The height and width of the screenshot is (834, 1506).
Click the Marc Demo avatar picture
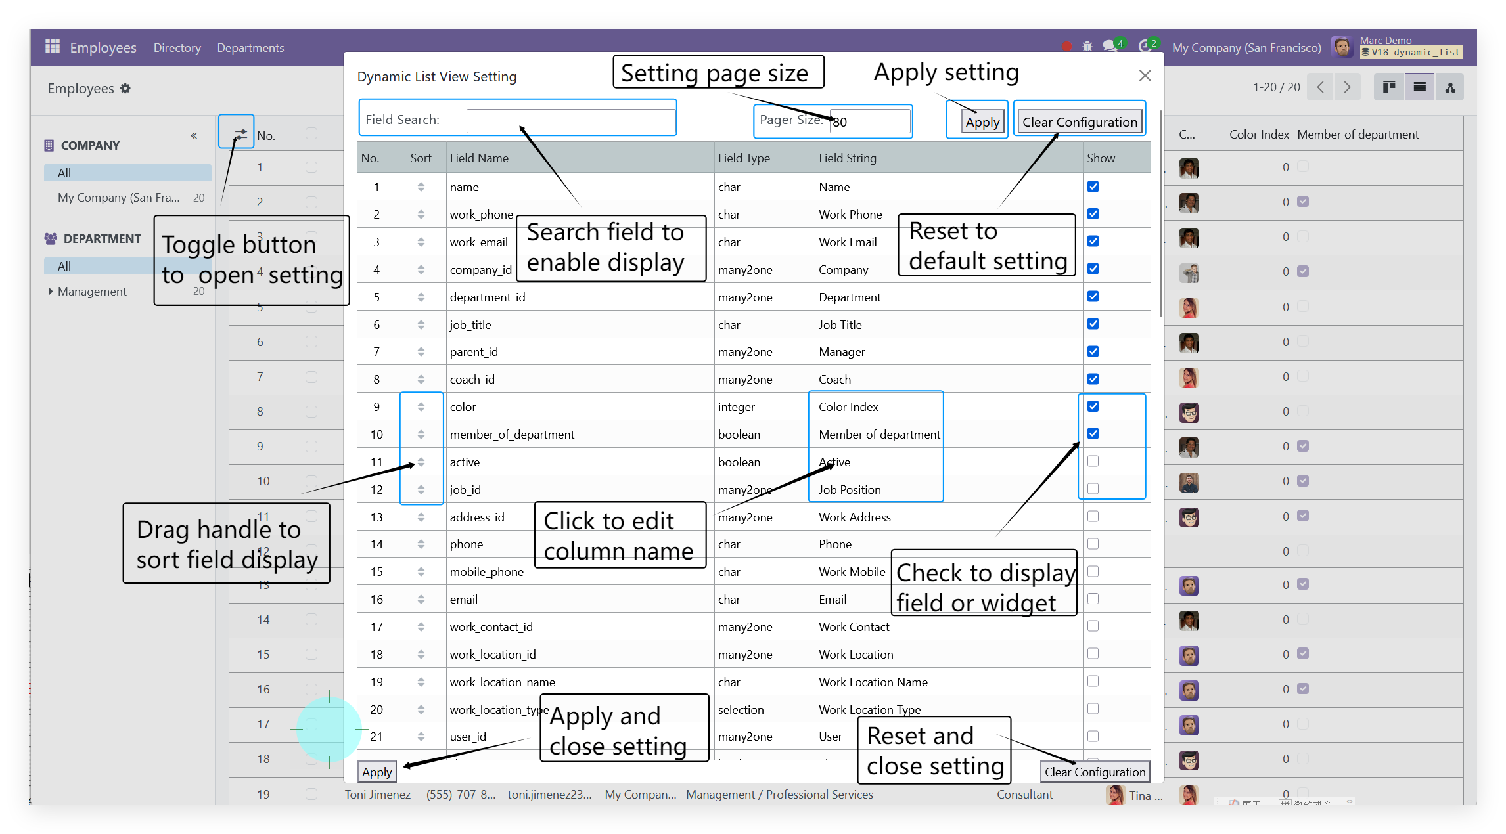tap(1342, 47)
